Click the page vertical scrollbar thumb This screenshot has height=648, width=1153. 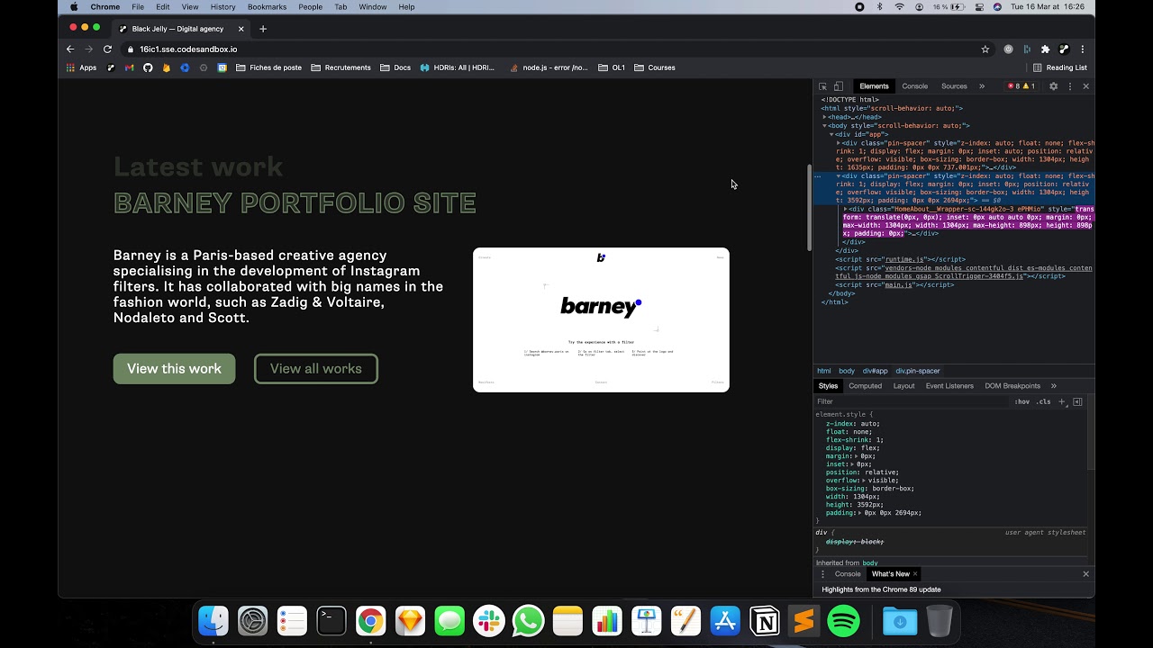coord(809,208)
